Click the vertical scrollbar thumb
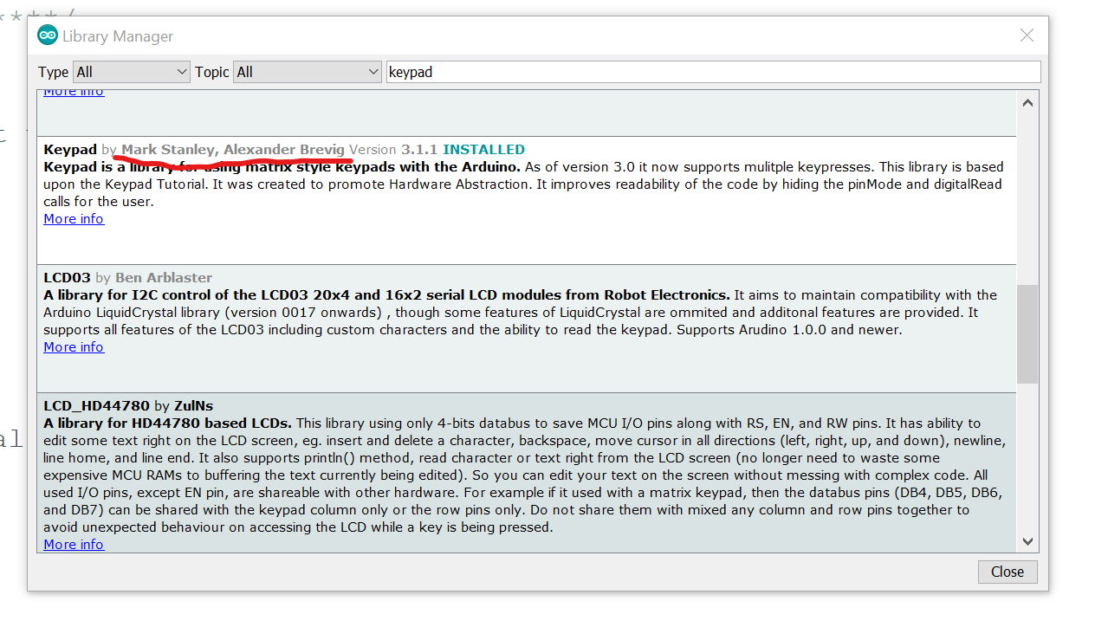Viewport: 1108px width, 627px height. [x=1027, y=334]
